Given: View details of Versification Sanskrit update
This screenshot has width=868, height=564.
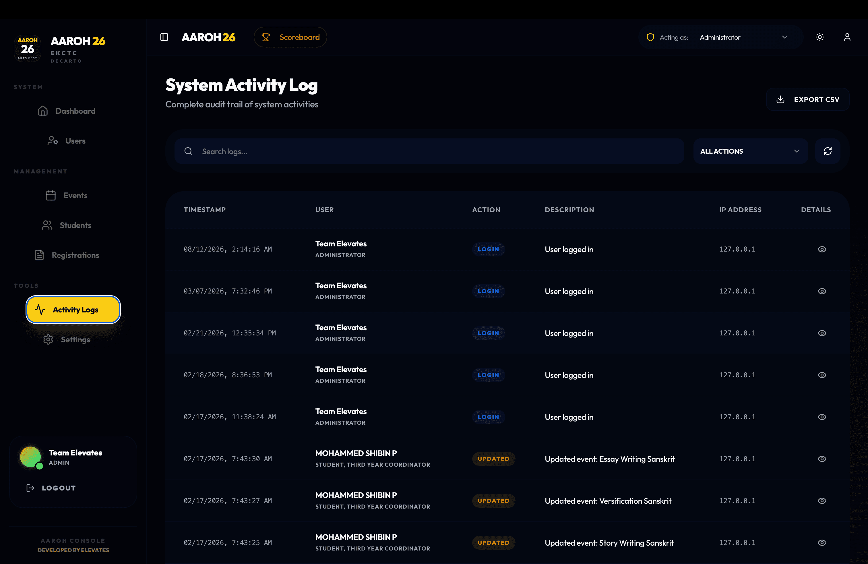Looking at the screenshot, I should [822, 501].
